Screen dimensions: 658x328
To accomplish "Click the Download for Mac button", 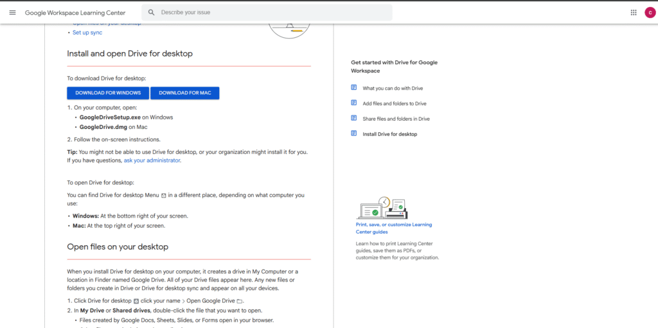I will point(185,93).
